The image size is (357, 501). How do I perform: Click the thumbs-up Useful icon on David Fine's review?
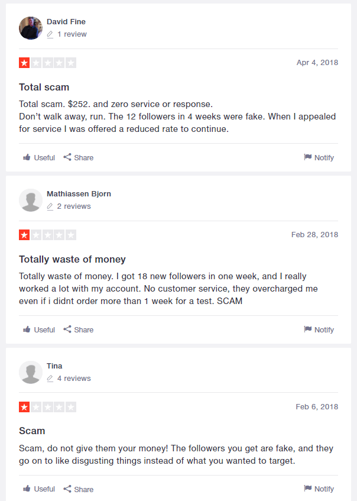pos(27,157)
